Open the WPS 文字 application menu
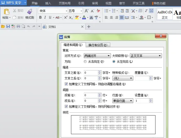This screenshot has height=138, width=181. click(14, 3)
